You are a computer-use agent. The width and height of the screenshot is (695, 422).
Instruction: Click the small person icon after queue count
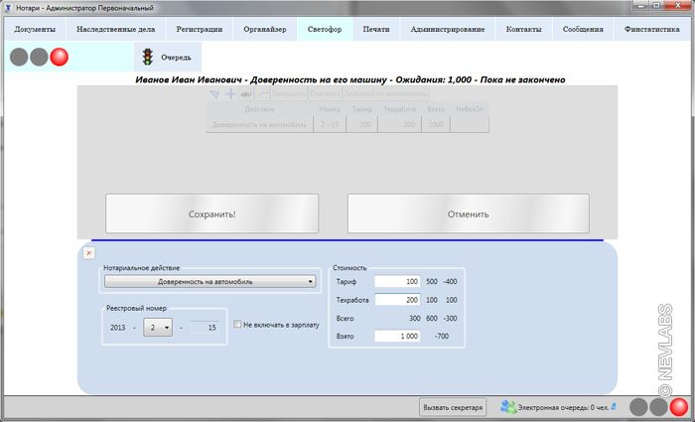tap(615, 405)
